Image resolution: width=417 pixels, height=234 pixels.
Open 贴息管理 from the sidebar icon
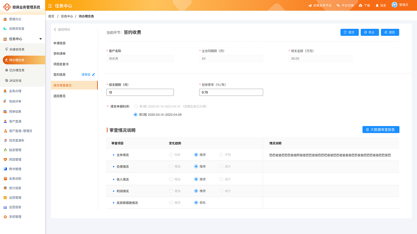(x=5, y=150)
